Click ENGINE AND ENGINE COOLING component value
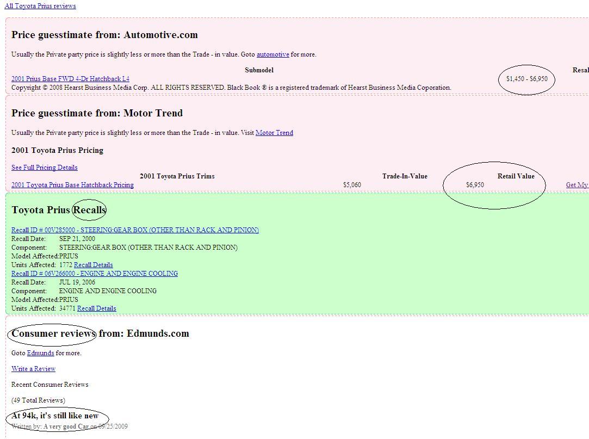Screen dimensions: 589x439 (x=108, y=290)
